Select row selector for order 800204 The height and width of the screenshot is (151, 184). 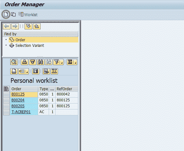coord(6,100)
